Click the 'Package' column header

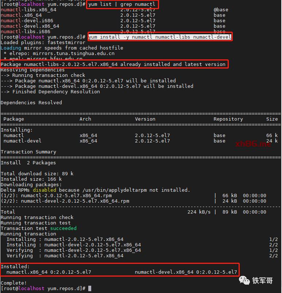point(14,119)
